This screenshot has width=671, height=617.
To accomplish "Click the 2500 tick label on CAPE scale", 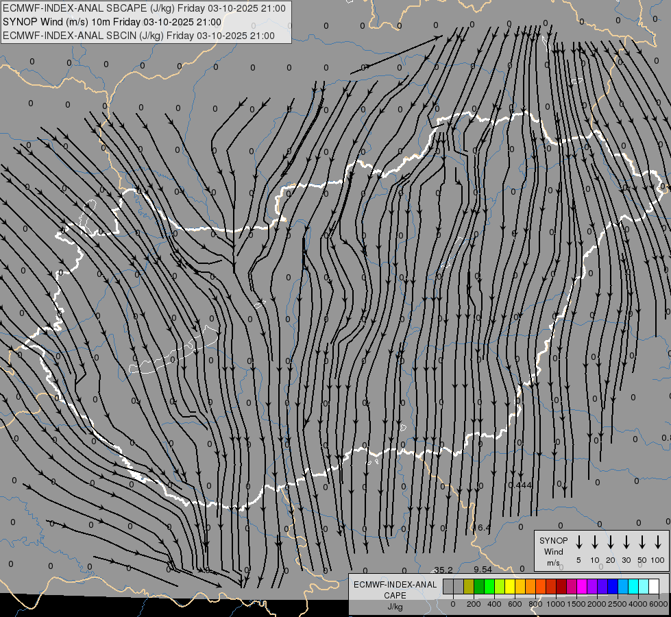I will [x=617, y=604].
